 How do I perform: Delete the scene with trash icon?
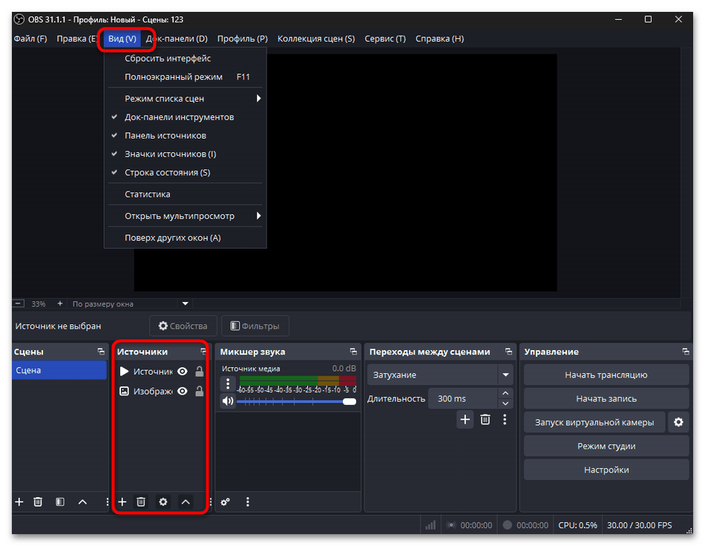click(x=38, y=502)
